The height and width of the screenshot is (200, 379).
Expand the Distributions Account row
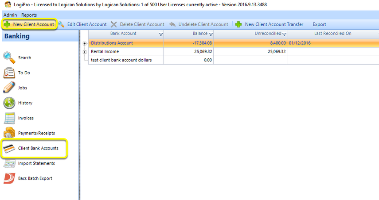(x=85, y=43)
